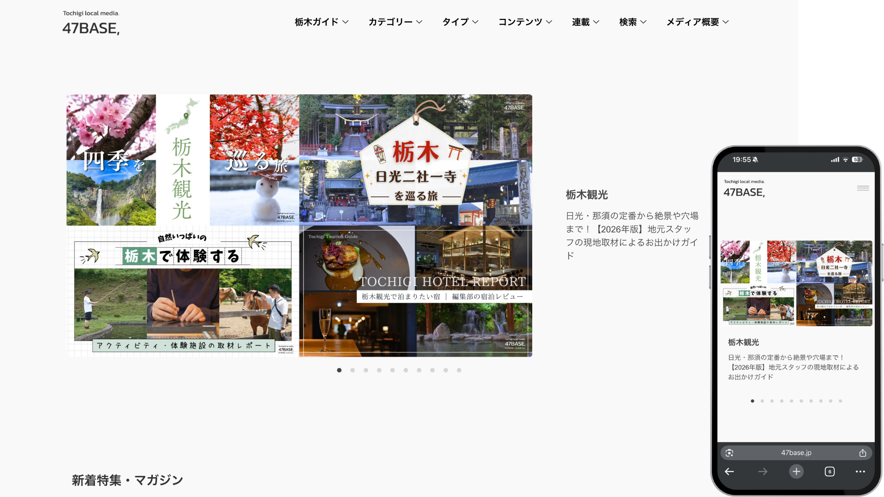This screenshot has width=884, height=497.
Task: Switch to the last slide using the rightmost dot
Action: pyautogui.click(x=459, y=370)
